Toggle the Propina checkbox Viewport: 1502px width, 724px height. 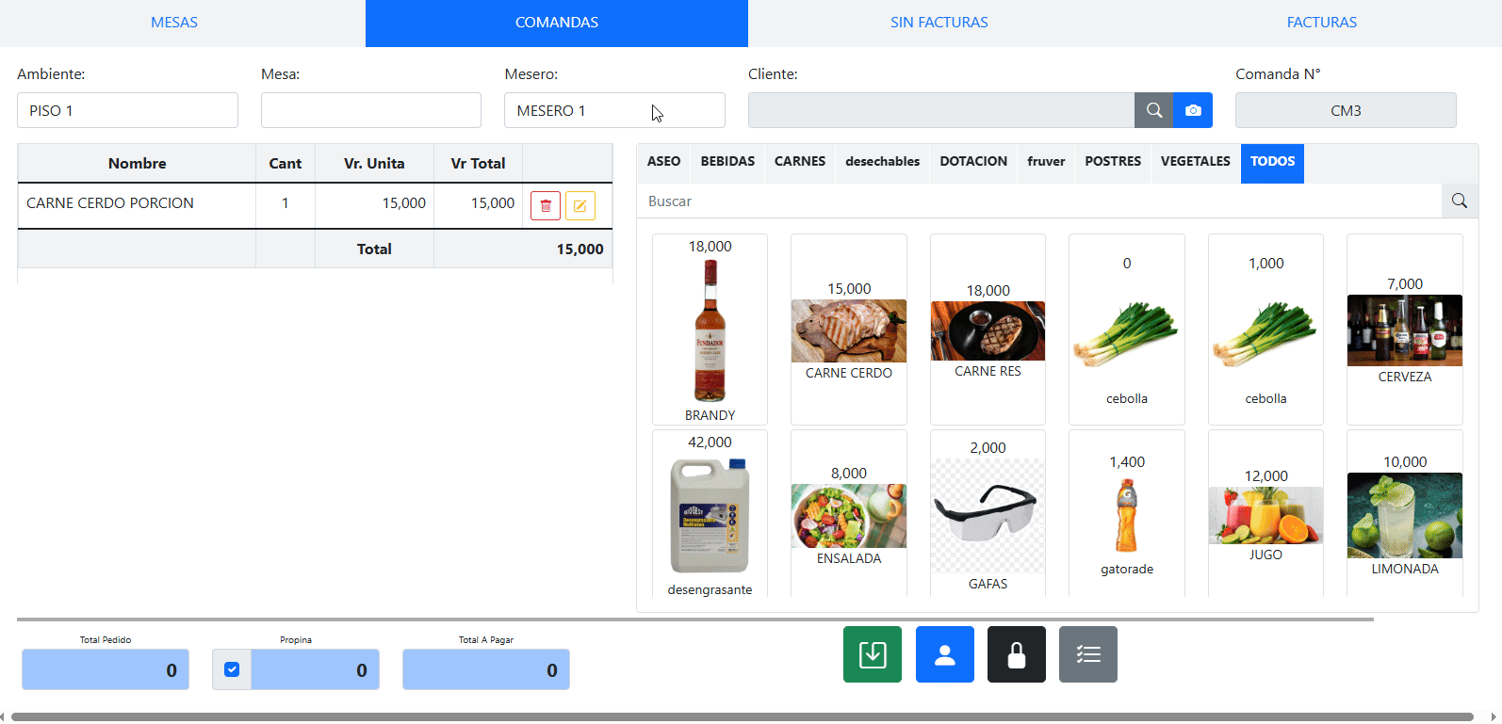[x=232, y=669]
